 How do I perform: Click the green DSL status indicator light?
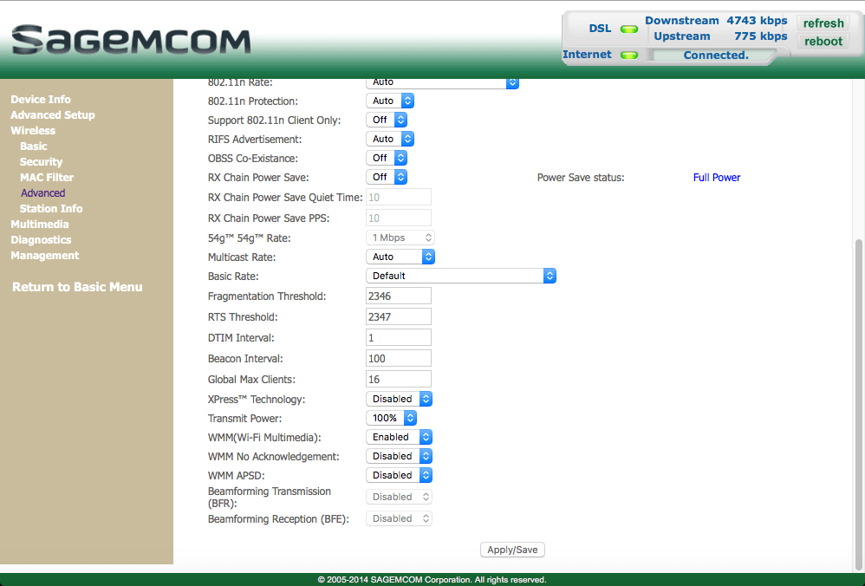631,28
